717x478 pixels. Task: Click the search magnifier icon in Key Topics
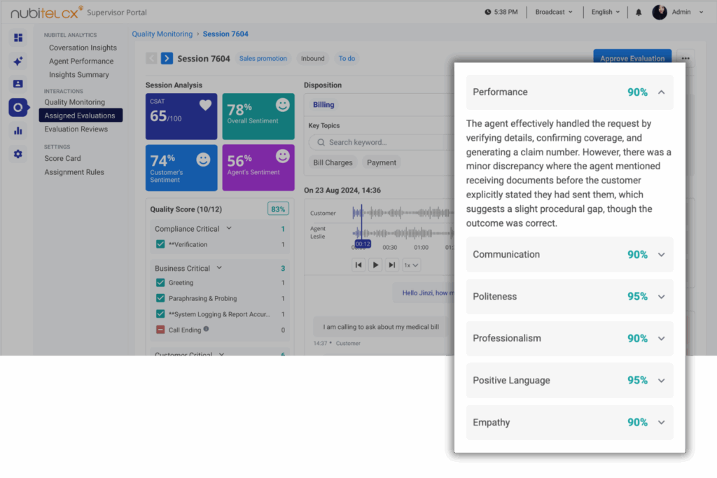coord(321,143)
